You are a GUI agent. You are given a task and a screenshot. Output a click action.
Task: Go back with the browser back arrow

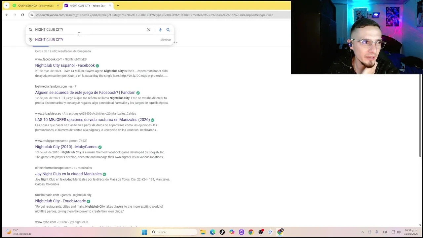(7, 15)
